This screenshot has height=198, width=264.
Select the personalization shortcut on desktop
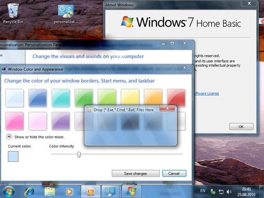tap(66, 14)
